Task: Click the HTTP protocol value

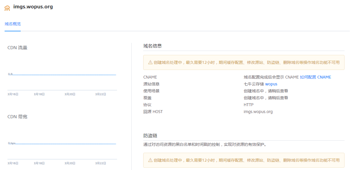Action: [x=248, y=105]
